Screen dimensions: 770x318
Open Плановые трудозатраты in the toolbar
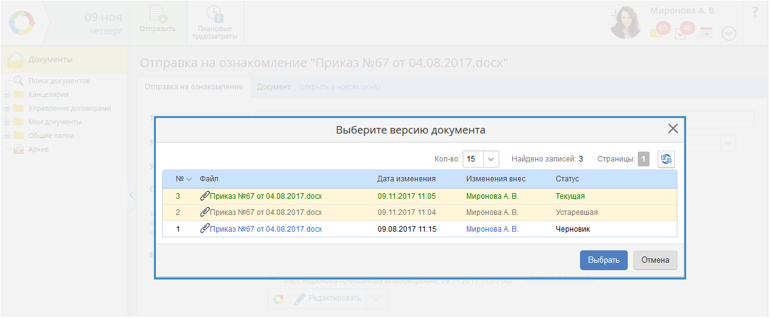click(215, 23)
